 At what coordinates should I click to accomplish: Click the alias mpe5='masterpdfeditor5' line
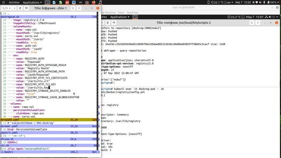pos(28,149)
